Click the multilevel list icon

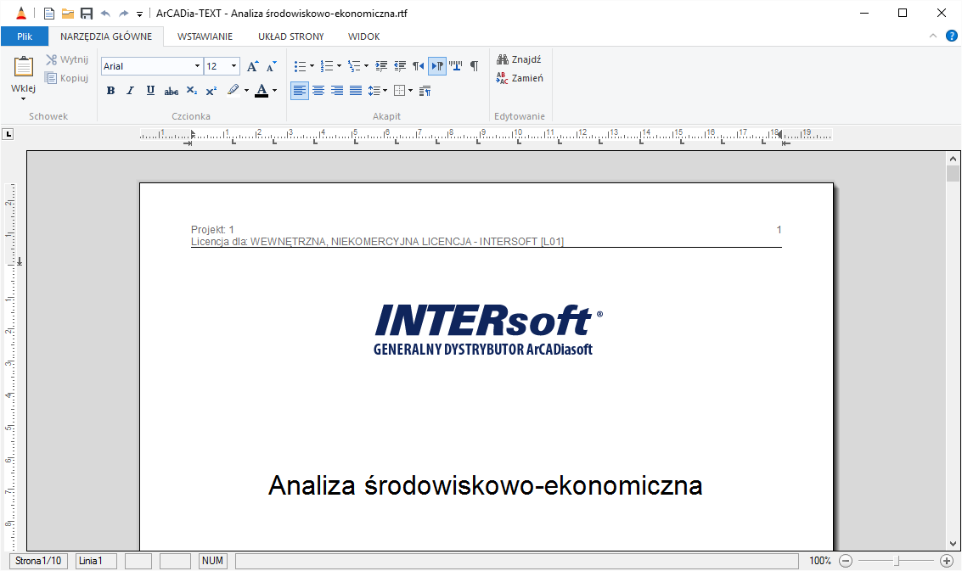(353, 66)
